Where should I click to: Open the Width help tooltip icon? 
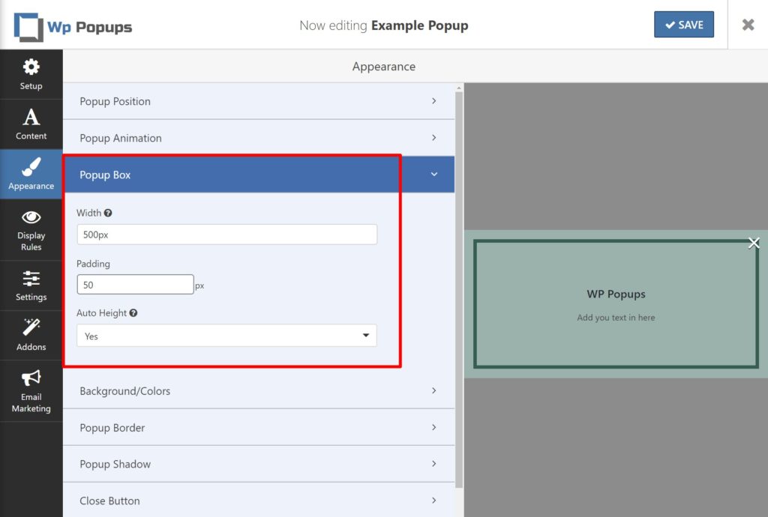109,213
